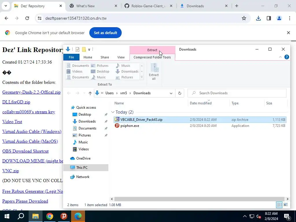The width and height of the screenshot is (296, 222).
Task: Switch to the Share ribbon tab
Action: [105, 57]
